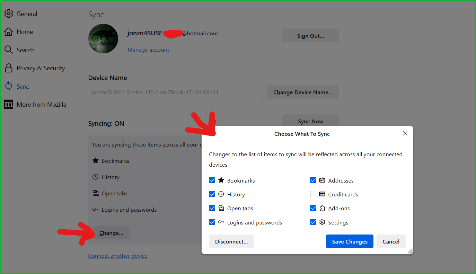The width and height of the screenshot is (476, 274).
Task: Click the Credit cards label
Action: (343, 194)
